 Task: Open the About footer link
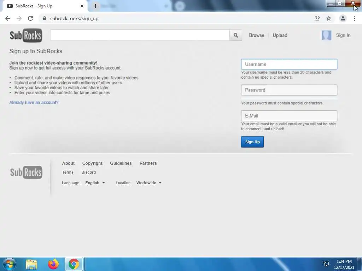[x=68, y=163]
